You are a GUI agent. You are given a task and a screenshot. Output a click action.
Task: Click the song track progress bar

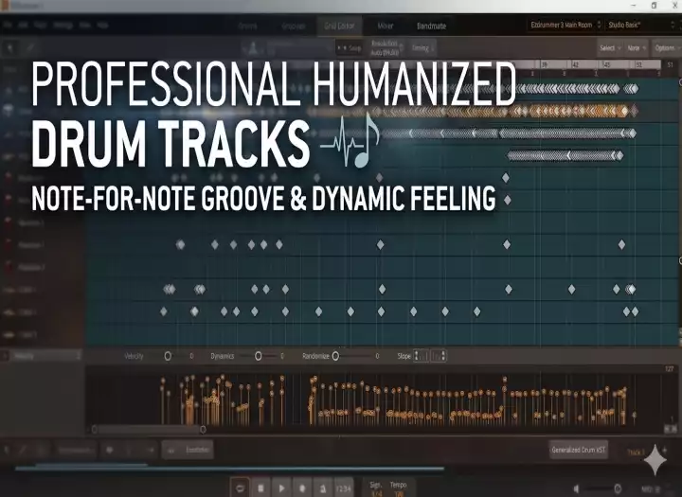229,469
